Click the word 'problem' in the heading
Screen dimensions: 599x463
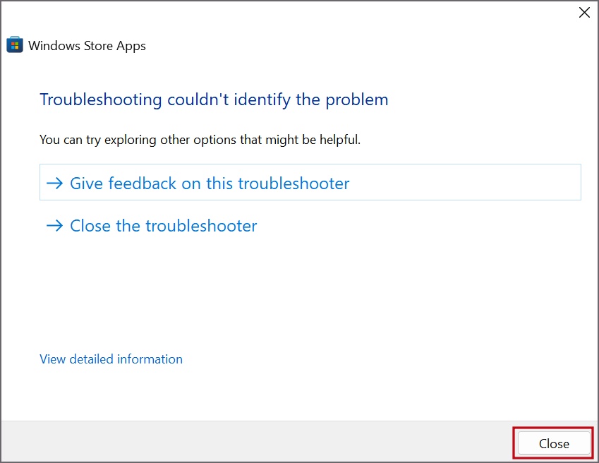pos(357,100)
